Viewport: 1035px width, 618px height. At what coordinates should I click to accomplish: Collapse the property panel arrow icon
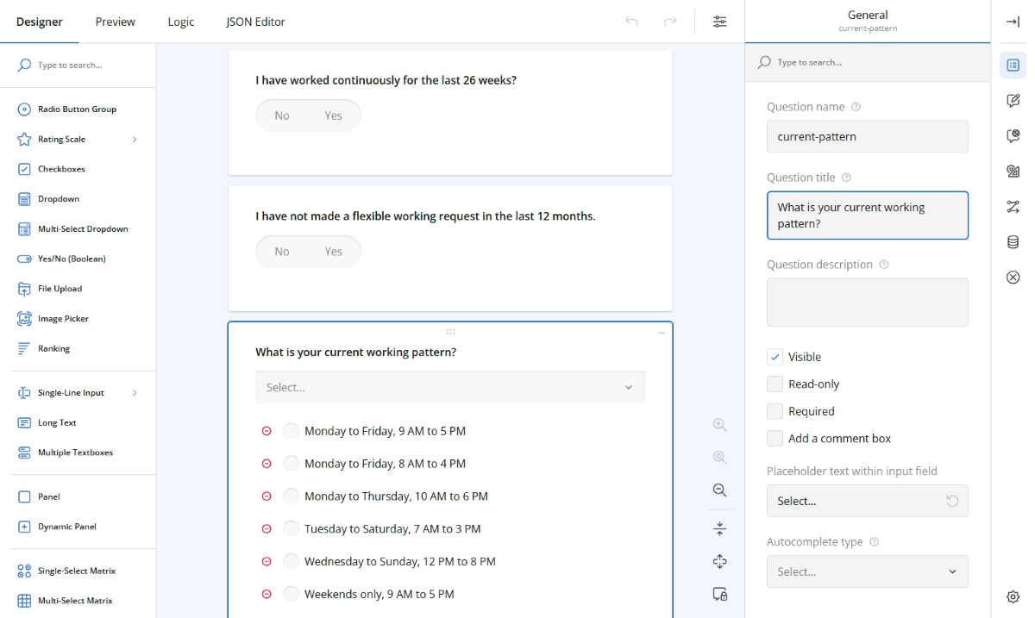pyautogui.click(x=1013, y=22)
